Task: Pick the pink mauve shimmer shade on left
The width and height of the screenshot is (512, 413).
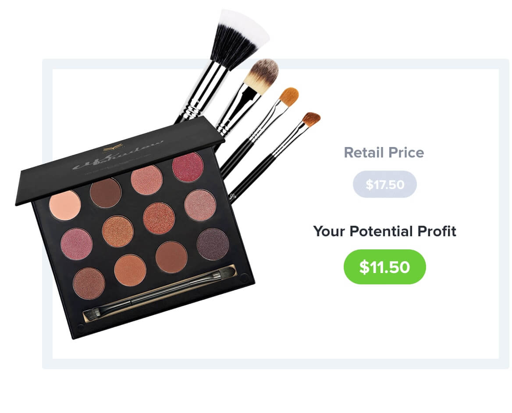Action: (77, 244)
